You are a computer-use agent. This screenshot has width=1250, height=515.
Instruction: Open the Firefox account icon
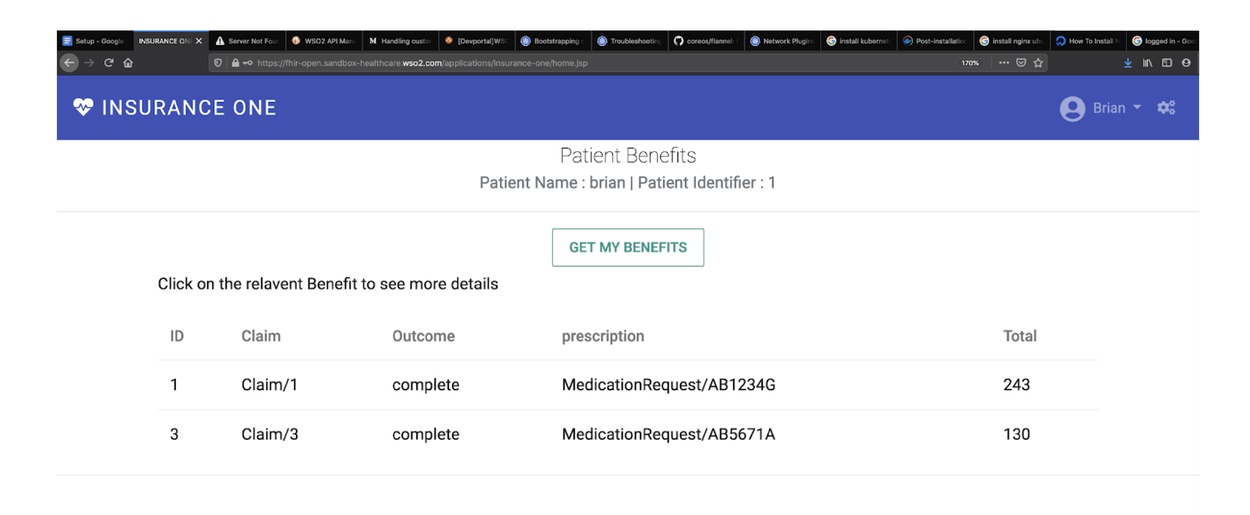tap(1186, 63)
